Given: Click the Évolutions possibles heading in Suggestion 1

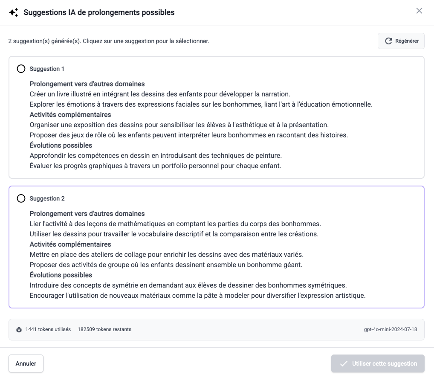Looking at the screenshot, I should click(61, 145).
